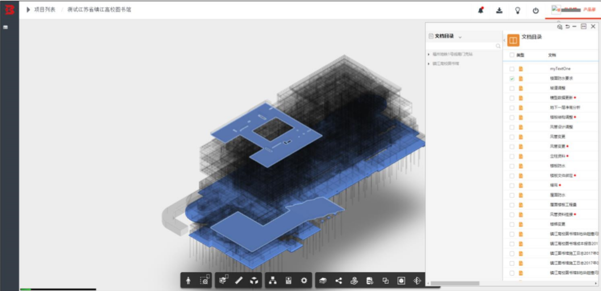Open the 楼面防水要求 document name

tap(562, 78)
